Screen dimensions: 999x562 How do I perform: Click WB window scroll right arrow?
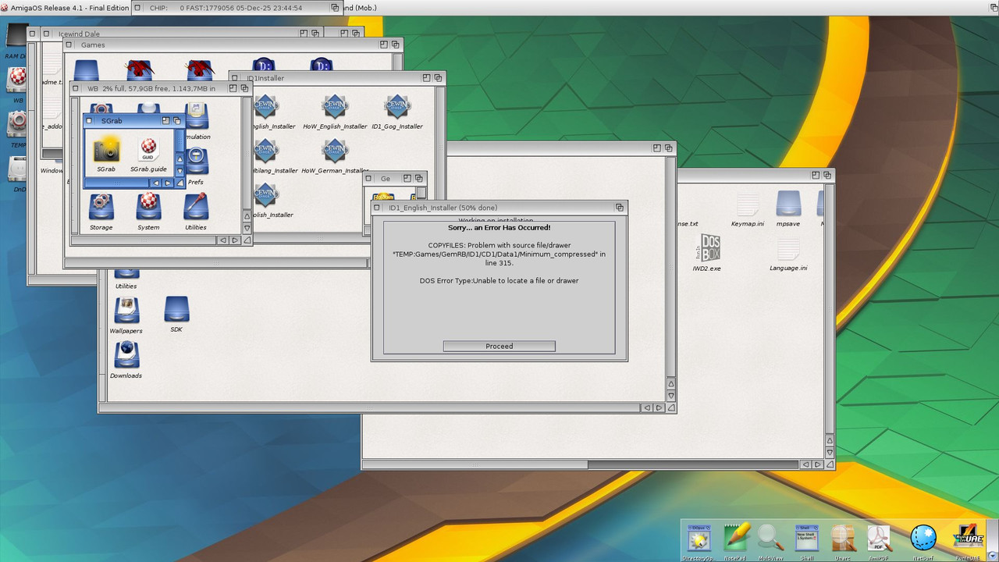pyautogui.click(x=235, y=240)
